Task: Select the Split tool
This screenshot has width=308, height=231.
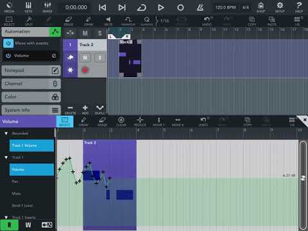Action: pyautogui.click(x=29, y=21)
